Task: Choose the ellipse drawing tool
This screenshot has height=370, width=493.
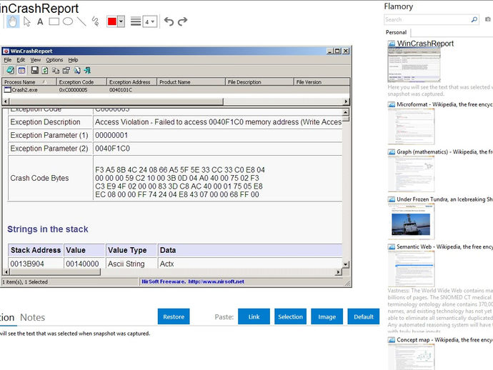Action: (68, 21)
